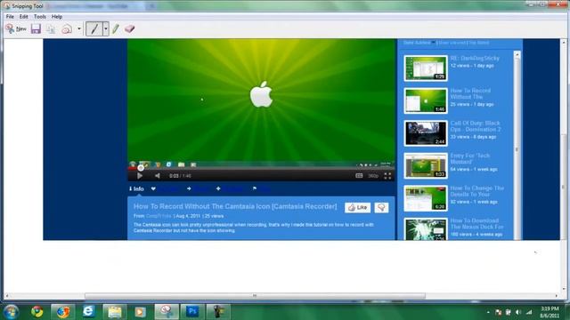Click the Like button

(358, 207)
